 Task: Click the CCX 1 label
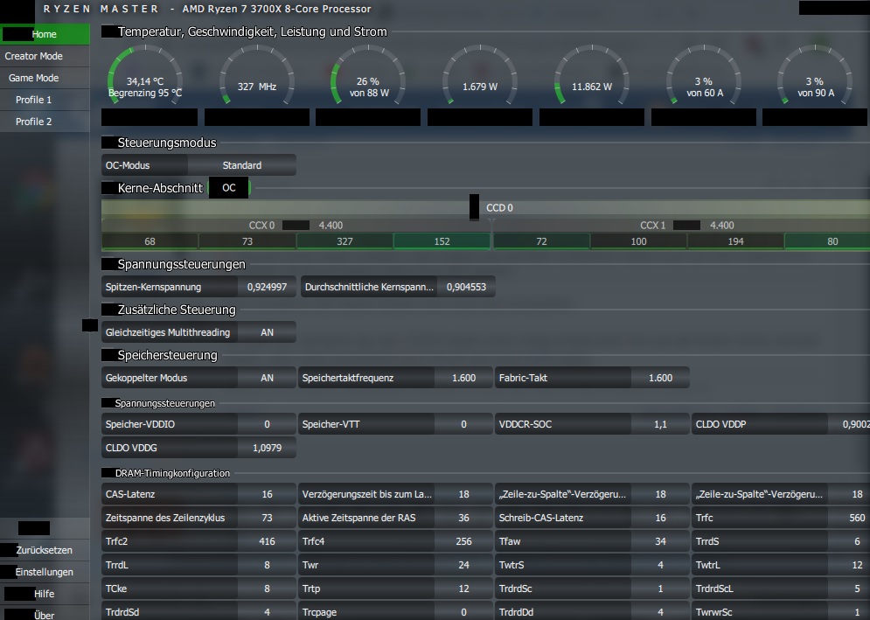coord(652,226)
